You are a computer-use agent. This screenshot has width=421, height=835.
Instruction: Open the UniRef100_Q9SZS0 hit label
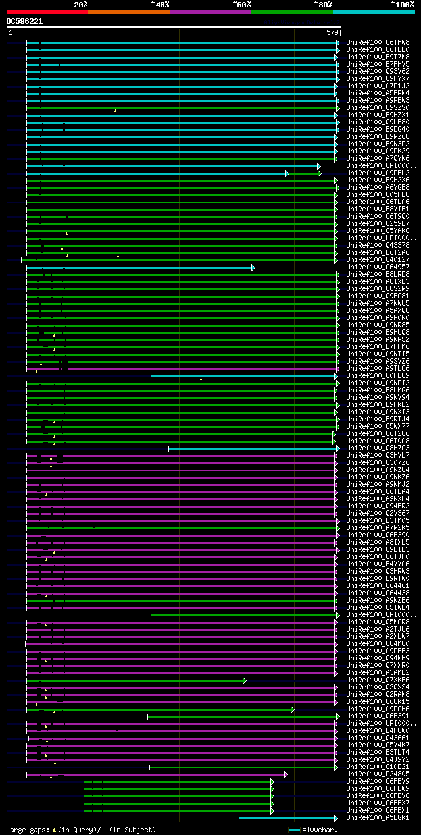tap(378, 107)
